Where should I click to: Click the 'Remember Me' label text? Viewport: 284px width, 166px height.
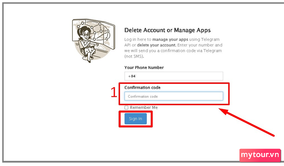coord(144,107)
